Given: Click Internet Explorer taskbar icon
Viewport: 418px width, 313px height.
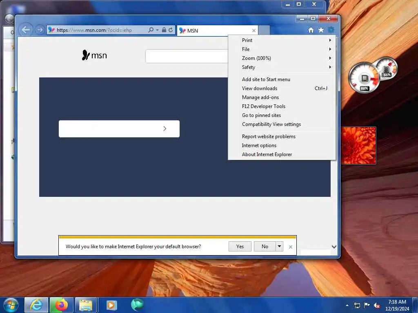Looking at the screenshot, I should pos(36,305).
